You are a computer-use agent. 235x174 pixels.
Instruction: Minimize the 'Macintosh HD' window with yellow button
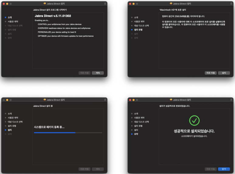coord(133,4)
